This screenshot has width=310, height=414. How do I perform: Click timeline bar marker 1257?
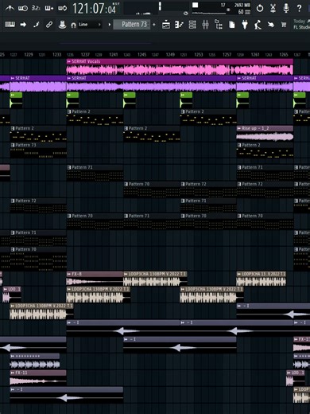227,55
